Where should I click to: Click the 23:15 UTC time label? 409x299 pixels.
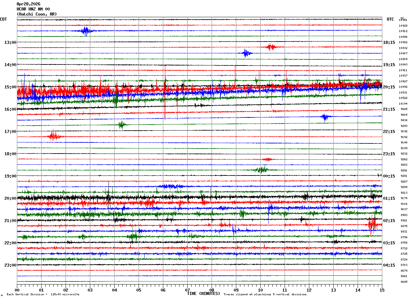389,154
